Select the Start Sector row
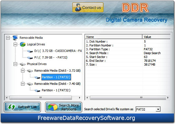The height and width of the screenshot is (124, 175). (x=128, y=57)
